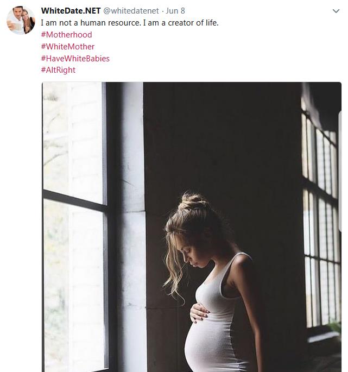Click the white pillar in the photo

tap(132, 227)
